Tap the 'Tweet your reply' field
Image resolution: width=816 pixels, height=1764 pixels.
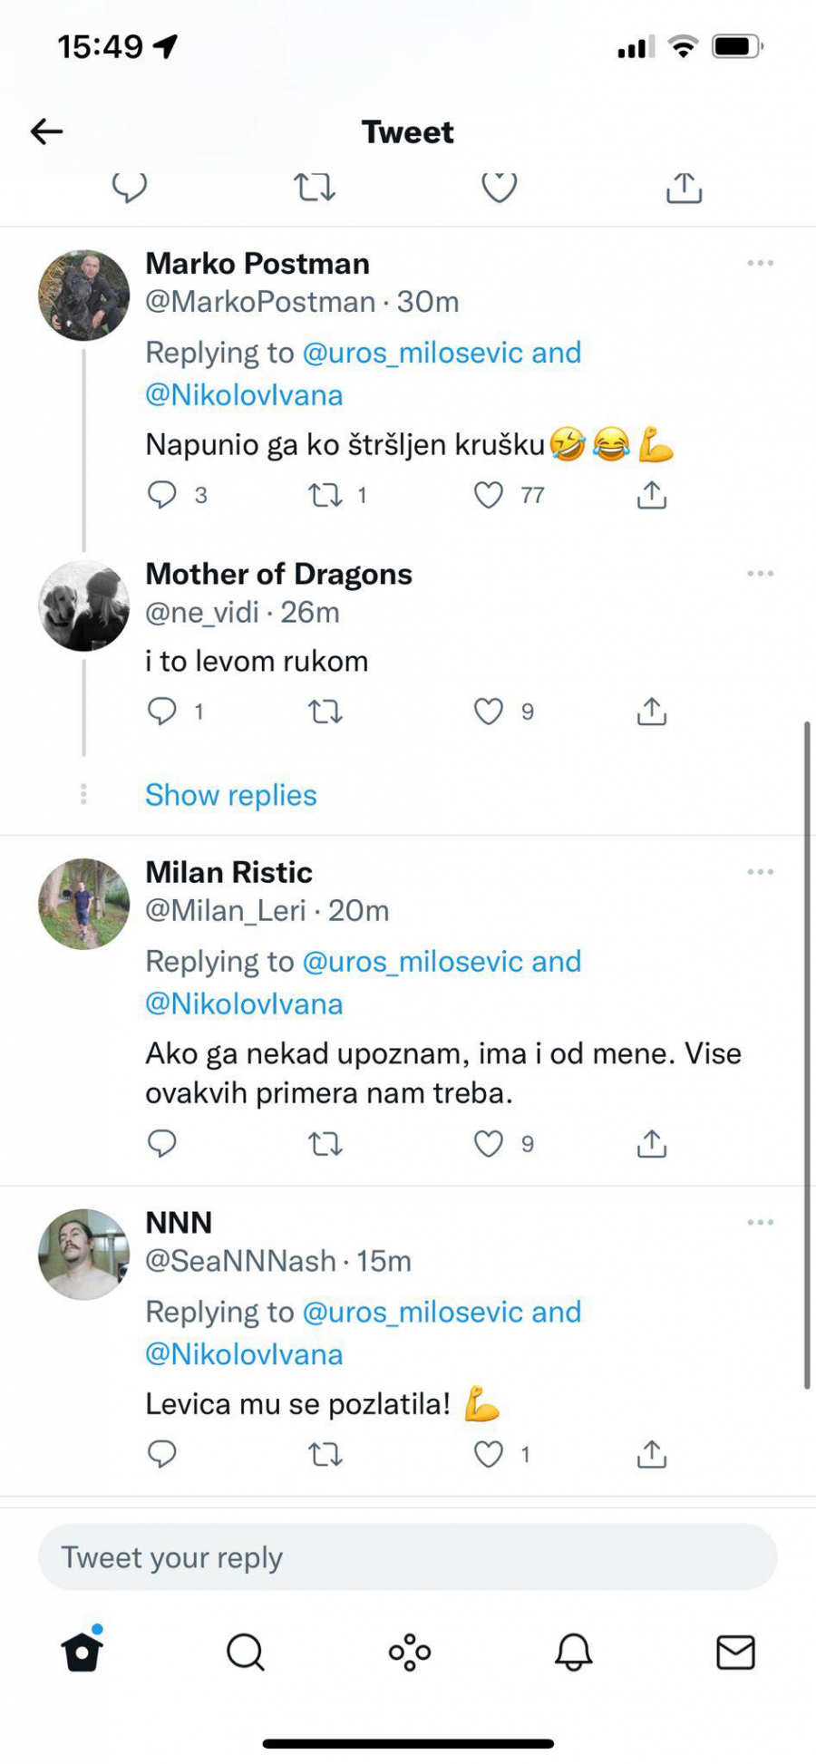coord(408,1557)
